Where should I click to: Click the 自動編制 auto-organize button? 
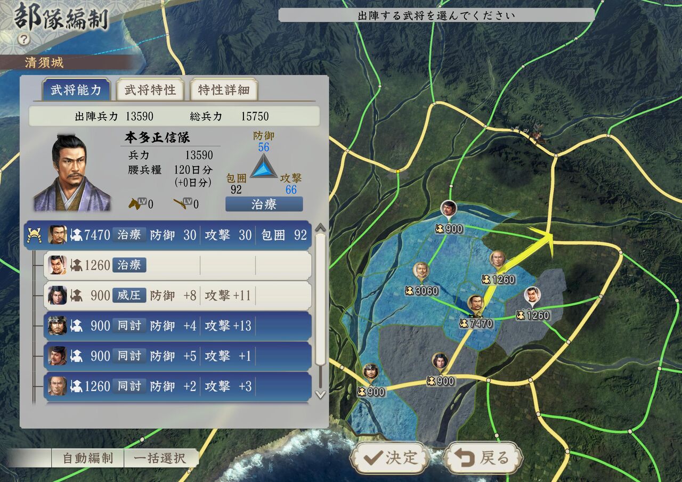(x=88, y=459)
